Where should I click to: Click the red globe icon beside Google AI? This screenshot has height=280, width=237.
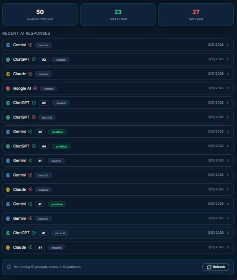pos(8,88)
